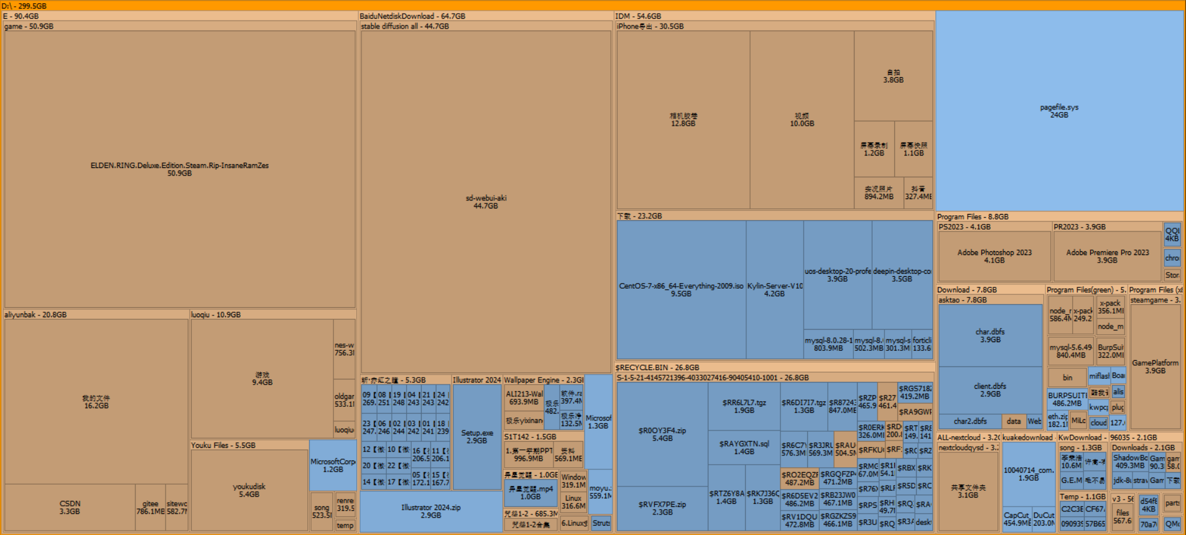The image size is (1186, 535).
Task: Select the $R0OY3F4.zip 5.4GB block
Action: pyautogui.click(x=662, y=434)
